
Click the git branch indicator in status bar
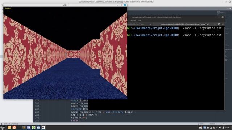[200, 124]
